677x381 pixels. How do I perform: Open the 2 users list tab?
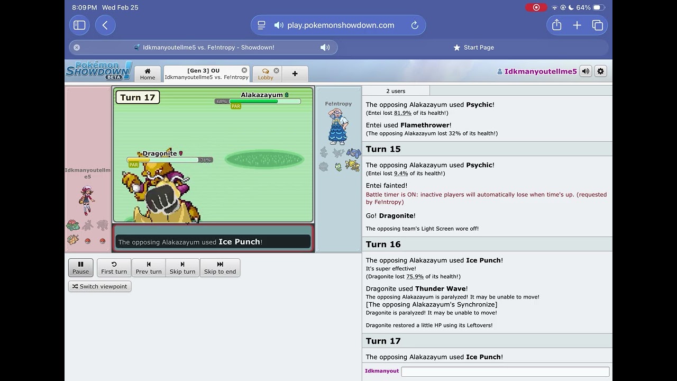(396, 91)
